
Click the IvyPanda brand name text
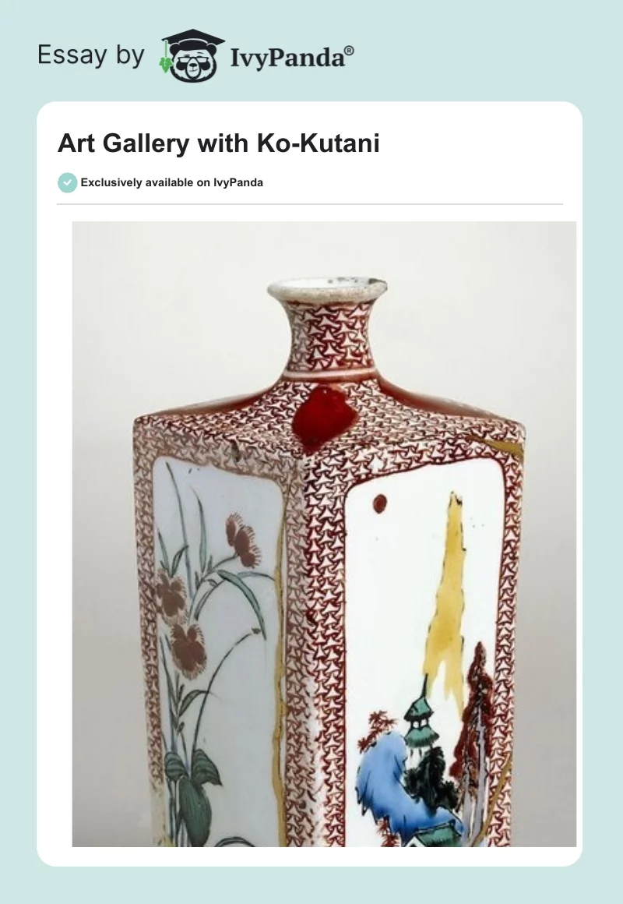(x=287, y=58)
